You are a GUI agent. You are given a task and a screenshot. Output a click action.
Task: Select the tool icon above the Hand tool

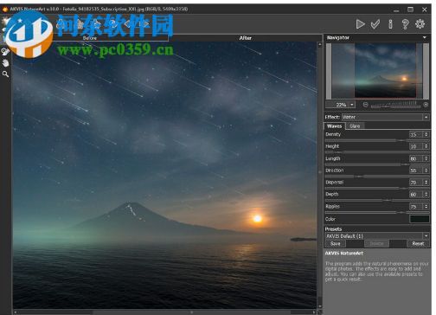click(x=5, y=52)
